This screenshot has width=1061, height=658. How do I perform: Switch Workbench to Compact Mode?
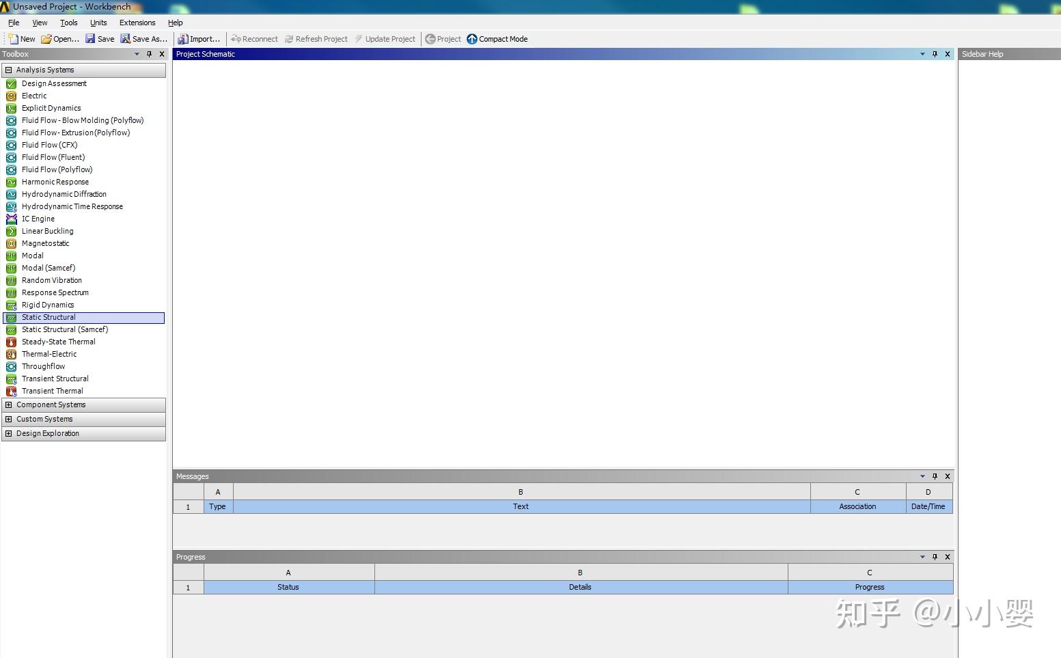coord(497,39)
